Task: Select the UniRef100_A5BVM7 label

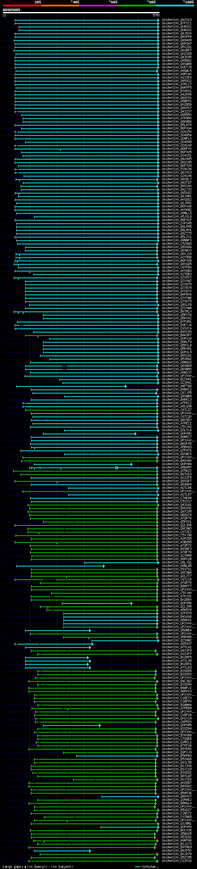Action: 177,468
